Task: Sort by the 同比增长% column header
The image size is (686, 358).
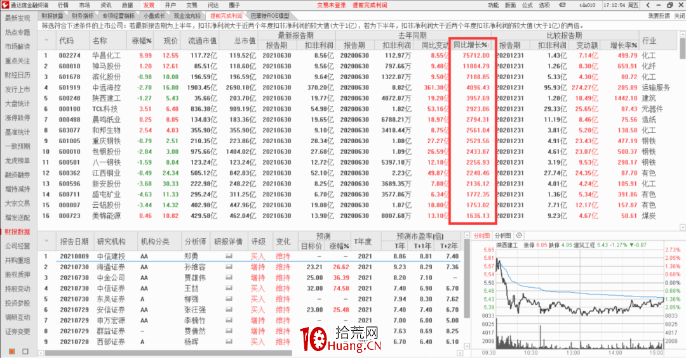Action: 471,45
